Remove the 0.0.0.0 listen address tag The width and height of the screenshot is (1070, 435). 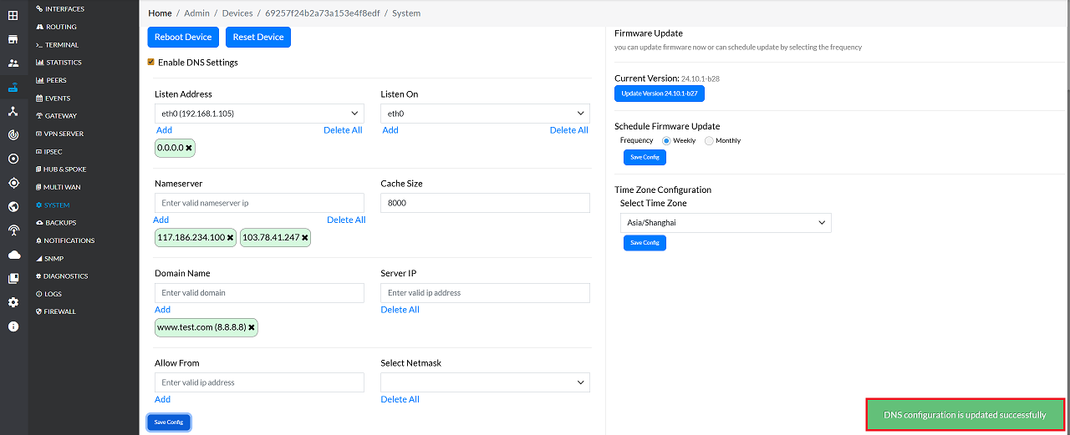pos(189,148)
